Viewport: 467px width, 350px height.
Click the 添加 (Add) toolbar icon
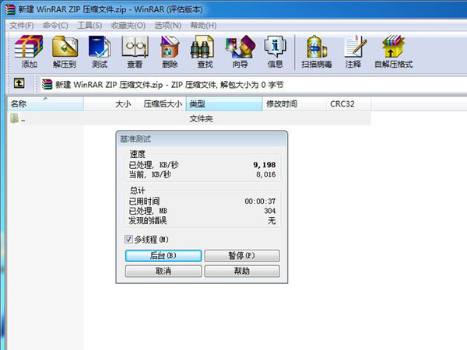click(29, 47)
